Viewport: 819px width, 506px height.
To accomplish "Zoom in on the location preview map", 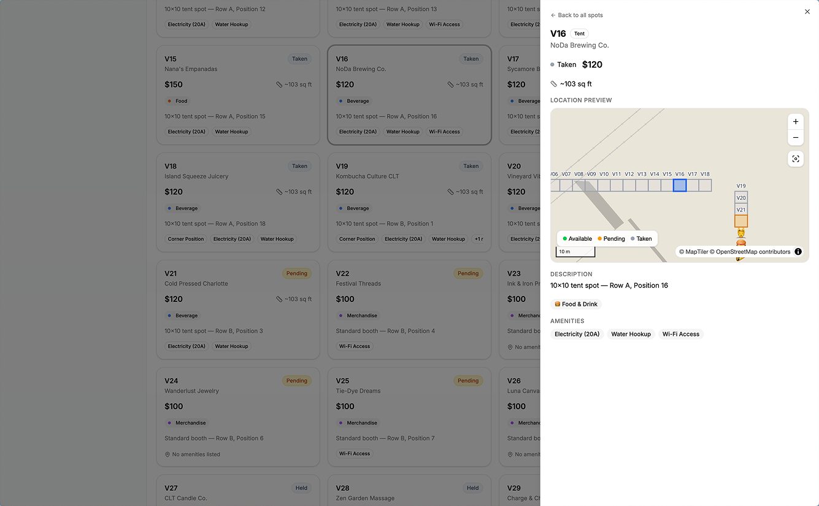I will [x=795, y=121].
